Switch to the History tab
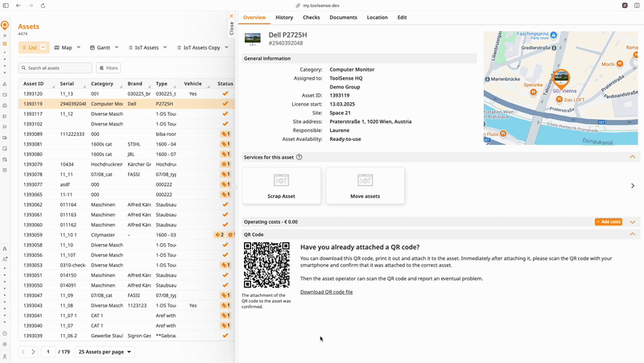 click(x=284, y=17)
